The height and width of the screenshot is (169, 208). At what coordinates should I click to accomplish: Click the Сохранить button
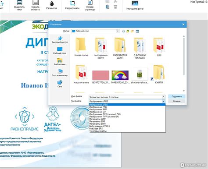click(177, 96)
